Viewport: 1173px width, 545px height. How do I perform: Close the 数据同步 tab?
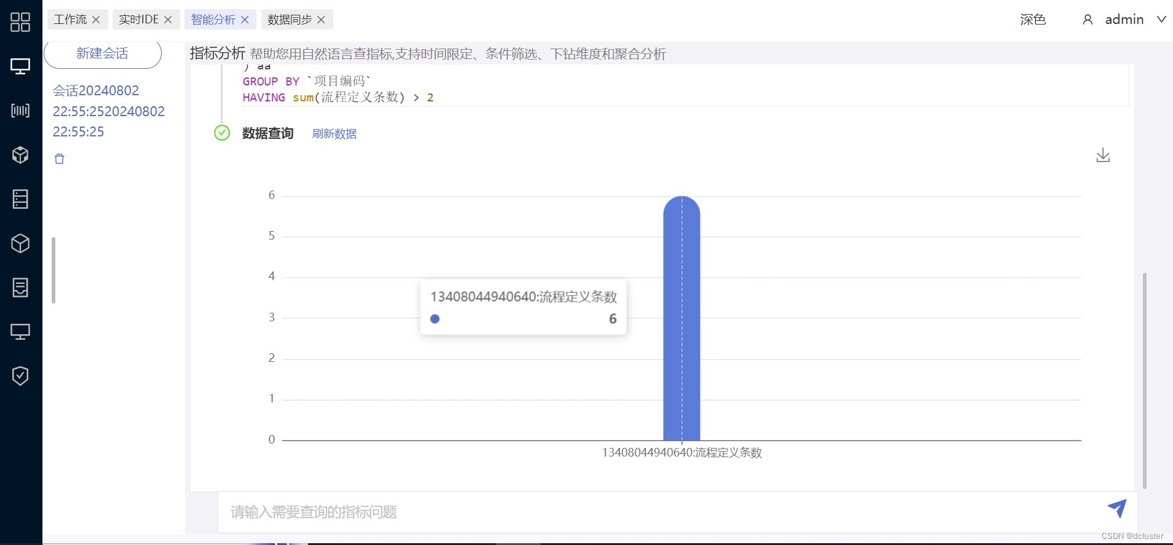click(321, 20)
